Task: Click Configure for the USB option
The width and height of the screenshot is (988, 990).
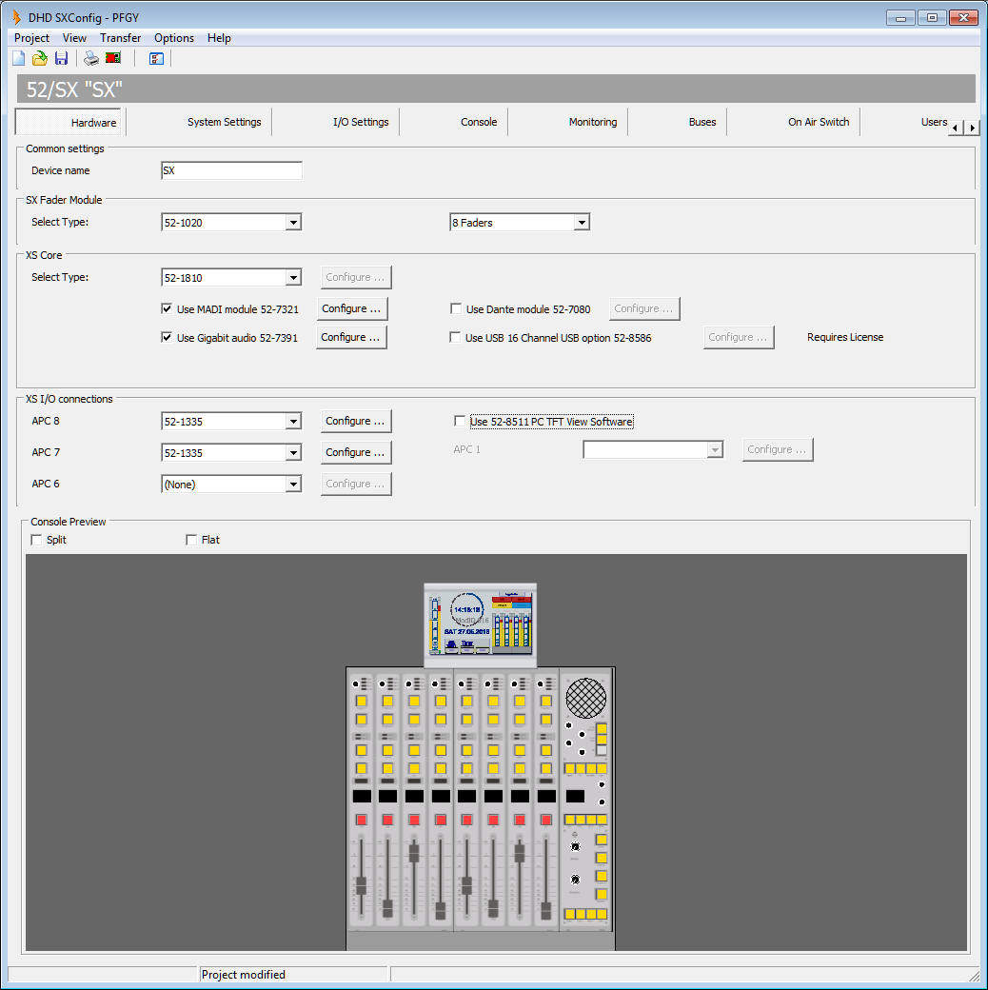Action: point(738,337)
